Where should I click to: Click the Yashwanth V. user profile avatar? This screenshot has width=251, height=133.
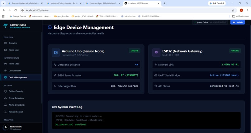[6, 127]
